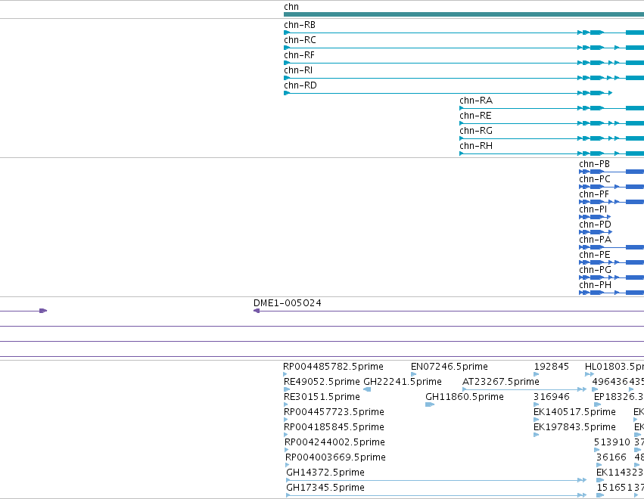Click the EK140517.5prime EST label
The width and height of the screenshot is (644, 499).
(x=574, y=412)
